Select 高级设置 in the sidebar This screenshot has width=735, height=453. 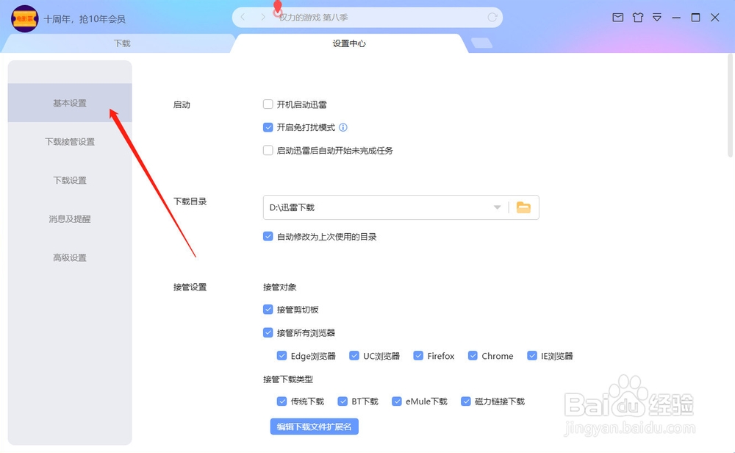point(70,257)
